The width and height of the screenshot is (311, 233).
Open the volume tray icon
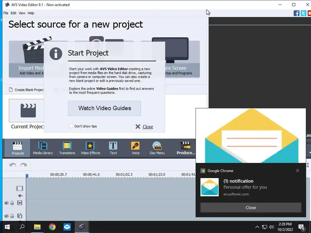pos(272,227)
